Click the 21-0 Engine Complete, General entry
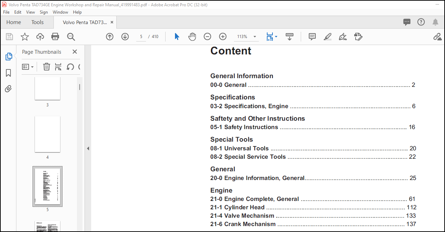The image size is (445, 232). [x=313, y=199]
